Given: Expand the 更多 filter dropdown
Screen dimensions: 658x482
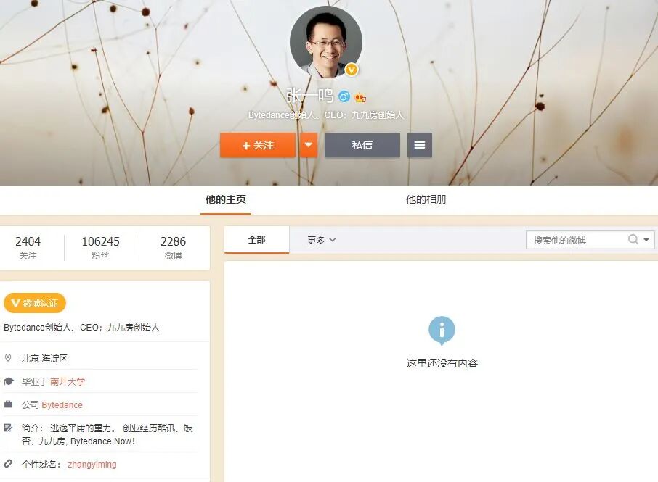Looking at the screenshot, I should 322,240.
